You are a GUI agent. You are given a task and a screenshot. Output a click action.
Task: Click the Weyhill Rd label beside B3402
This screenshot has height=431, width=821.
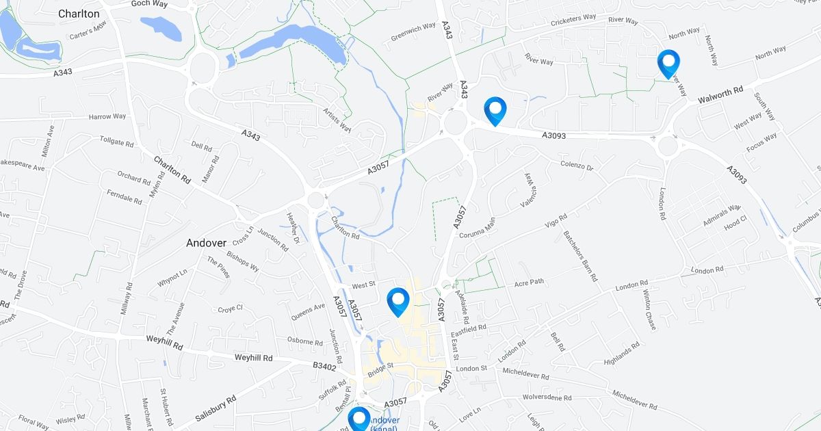pyautogui.click(x=253, y=358)
